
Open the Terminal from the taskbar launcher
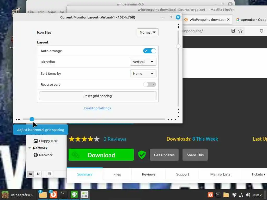pyautogui.click(x=64, y=195)
